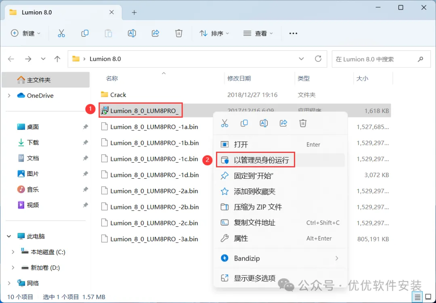Expand 新加卷 (D:) drive node

click(13, 267)
